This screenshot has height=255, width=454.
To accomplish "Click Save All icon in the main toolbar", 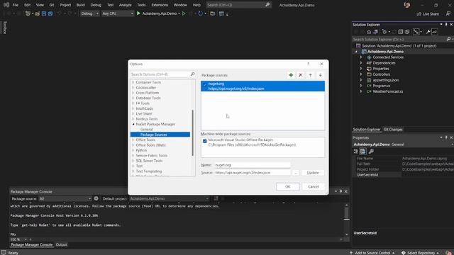I will point(50,13).
